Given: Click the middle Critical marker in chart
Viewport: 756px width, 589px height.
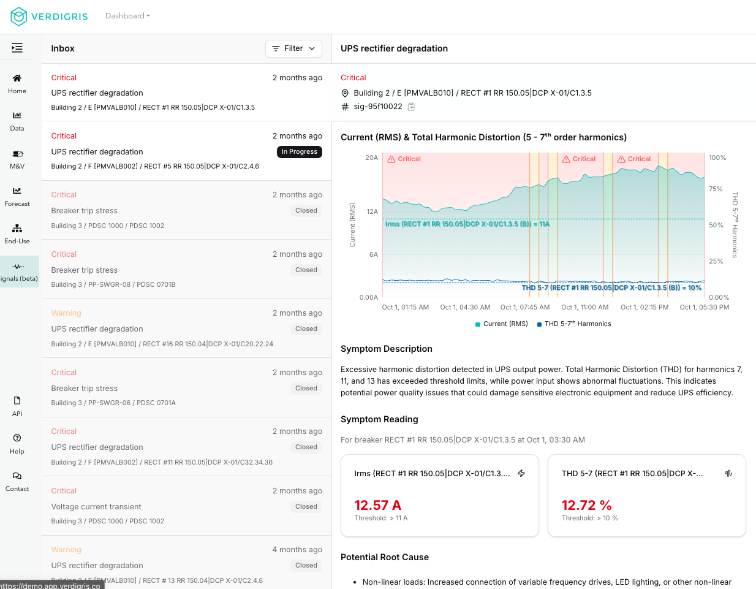Looking at the screenshot, I should click(579, 159).
